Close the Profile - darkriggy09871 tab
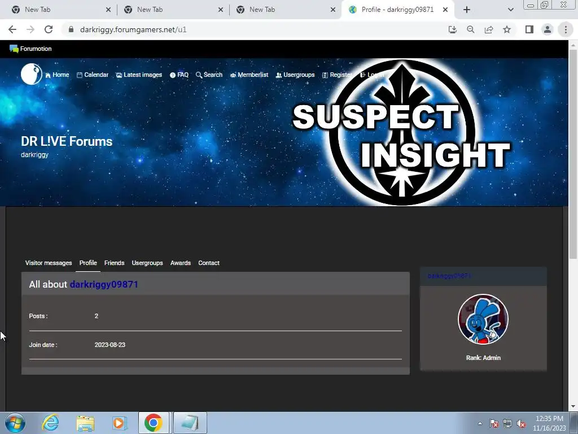 click(445, 10)
